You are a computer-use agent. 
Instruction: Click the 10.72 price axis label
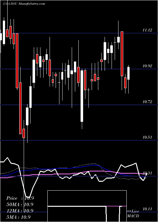point(147,102)
